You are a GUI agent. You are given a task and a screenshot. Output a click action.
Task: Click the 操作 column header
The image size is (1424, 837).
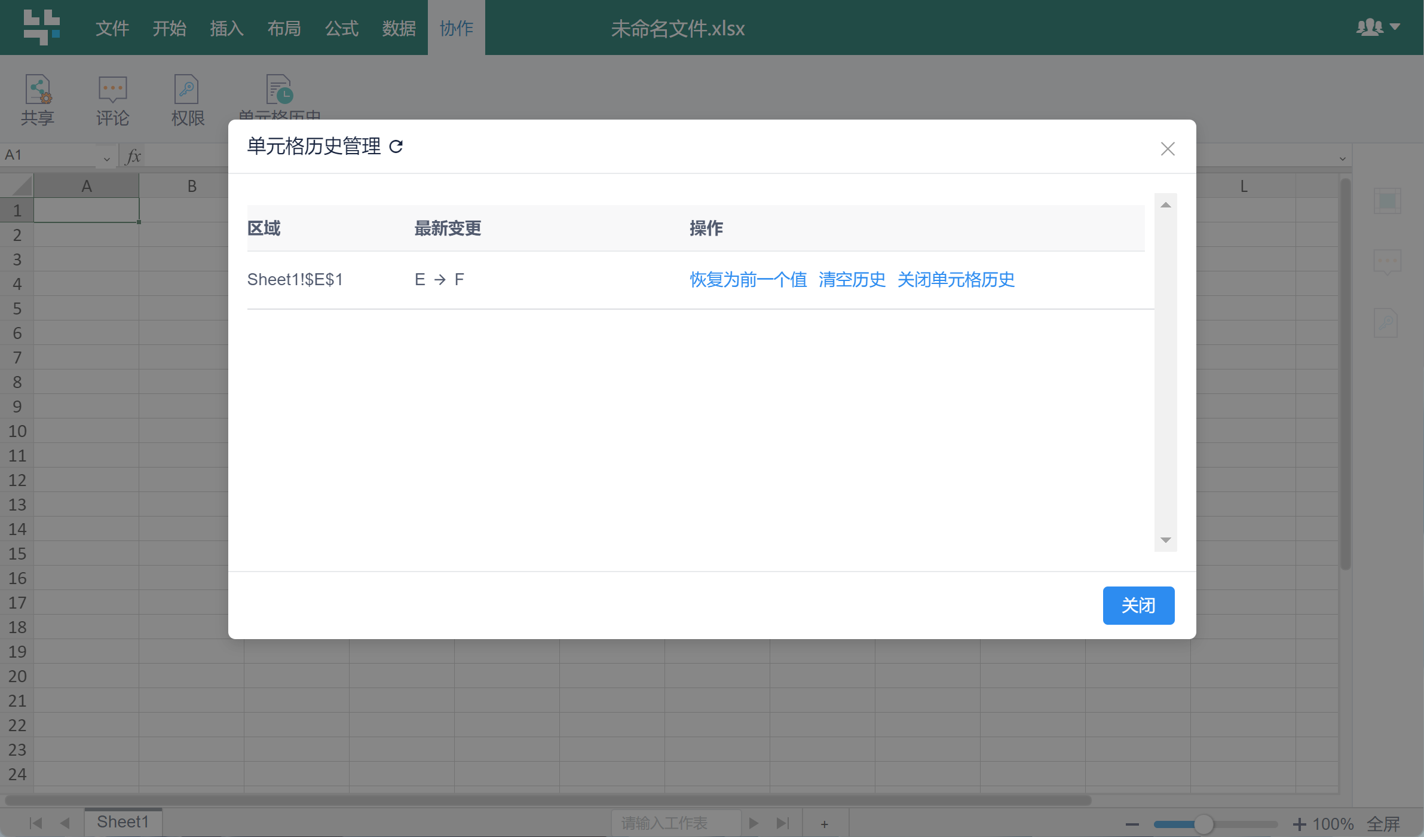[x=706, y=228]
